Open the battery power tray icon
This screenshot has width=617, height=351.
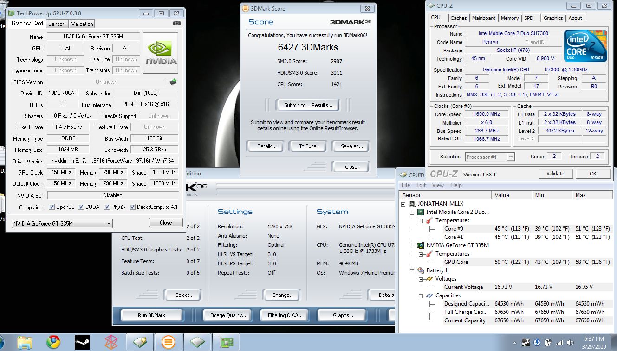pyautogui.click(x=548, y=343)
